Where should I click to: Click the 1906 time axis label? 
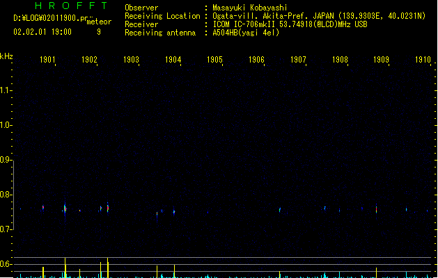pyautogui.click(x=256, y=60)
